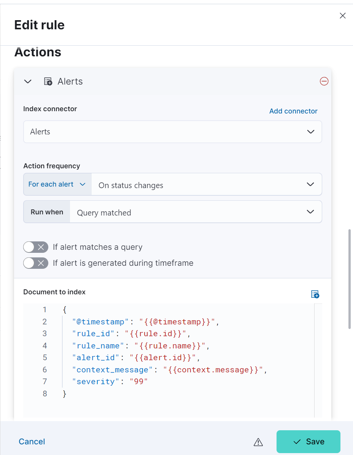
Task: Click the red remove action icon
Action: click(324, 81)
